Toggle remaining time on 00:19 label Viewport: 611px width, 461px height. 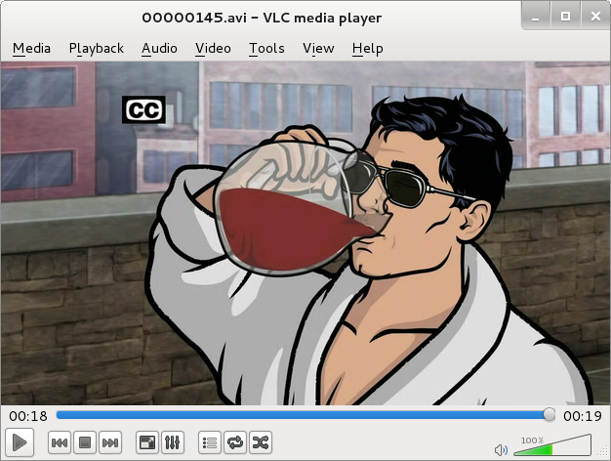583,416
